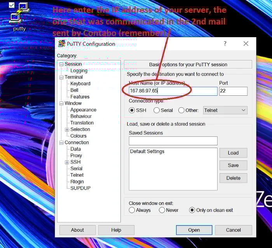272x248 pixels.
Task: Click the question mark help button
Action: (x=225, y=43)
